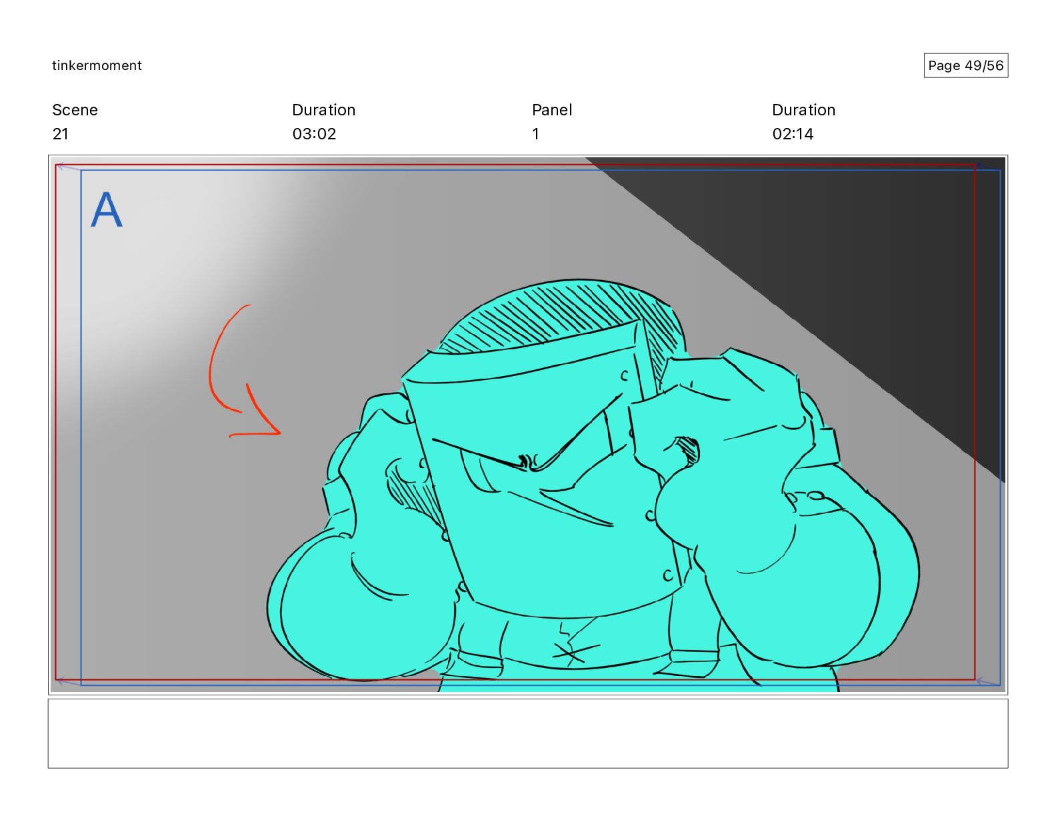Click the scene number '21'
This screenshot has height=816, width=1056.
(60, 134)
